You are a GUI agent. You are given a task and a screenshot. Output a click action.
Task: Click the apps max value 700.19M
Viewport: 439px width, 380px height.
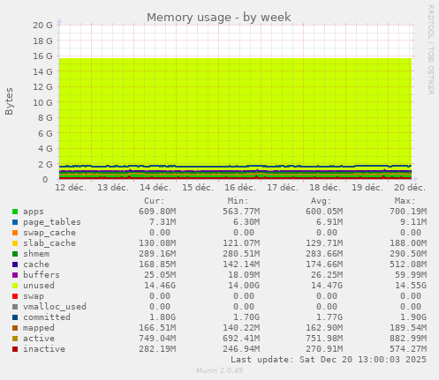pos(408,212)
